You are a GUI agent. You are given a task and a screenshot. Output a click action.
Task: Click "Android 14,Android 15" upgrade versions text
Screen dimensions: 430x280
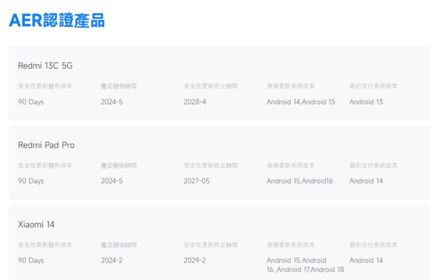pyautogui.click(x=301, y=102)
